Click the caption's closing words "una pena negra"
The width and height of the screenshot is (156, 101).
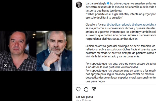click(x=95, y=81)
